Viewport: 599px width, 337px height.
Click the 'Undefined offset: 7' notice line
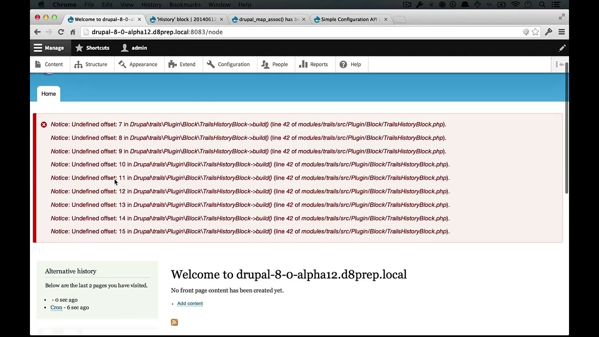(x=248, y=124)
